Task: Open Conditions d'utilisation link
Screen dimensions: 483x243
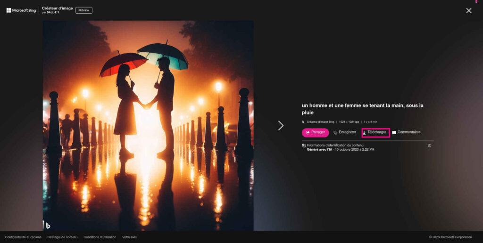Action: pyautogui.click(x=100, y=237)
